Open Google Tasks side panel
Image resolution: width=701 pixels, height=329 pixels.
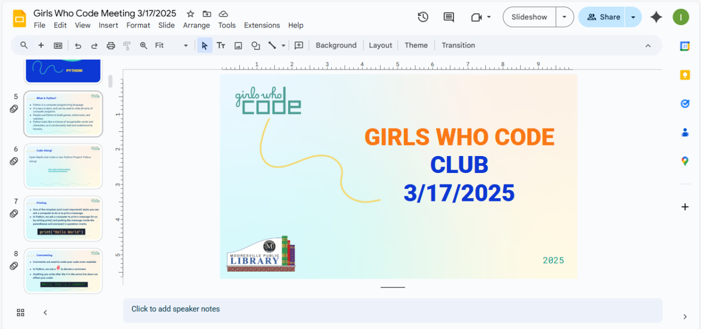tap(685, 103)
